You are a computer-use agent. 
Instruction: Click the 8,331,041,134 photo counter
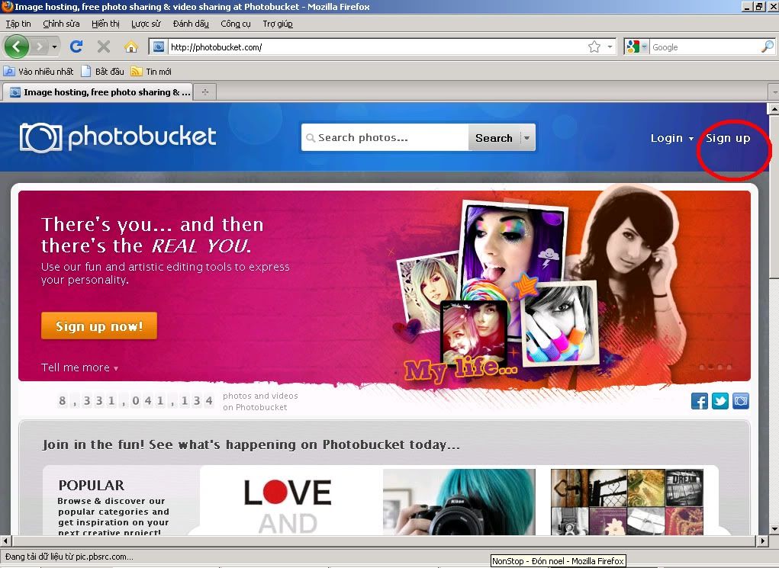(x=136, y=400)
